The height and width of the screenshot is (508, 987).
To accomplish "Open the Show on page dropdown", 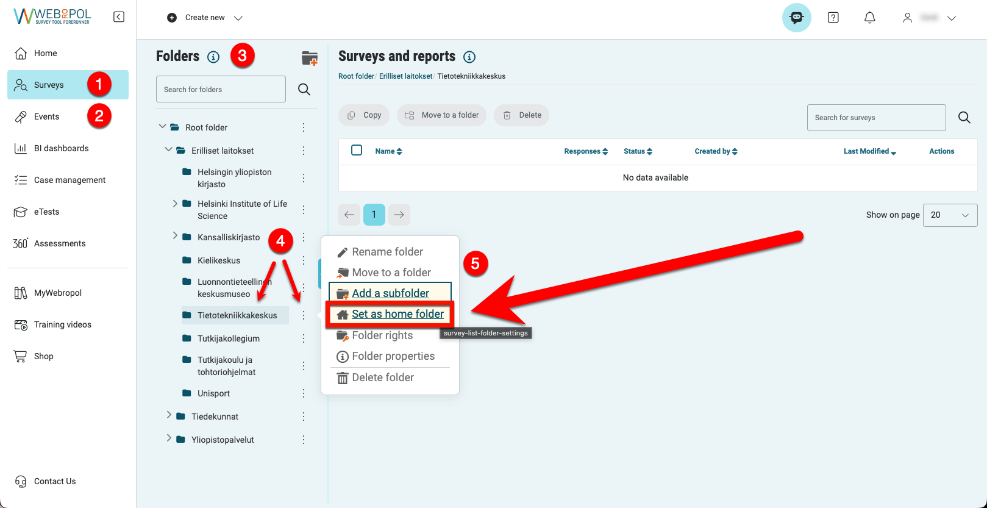I will (x=949, y=215).
